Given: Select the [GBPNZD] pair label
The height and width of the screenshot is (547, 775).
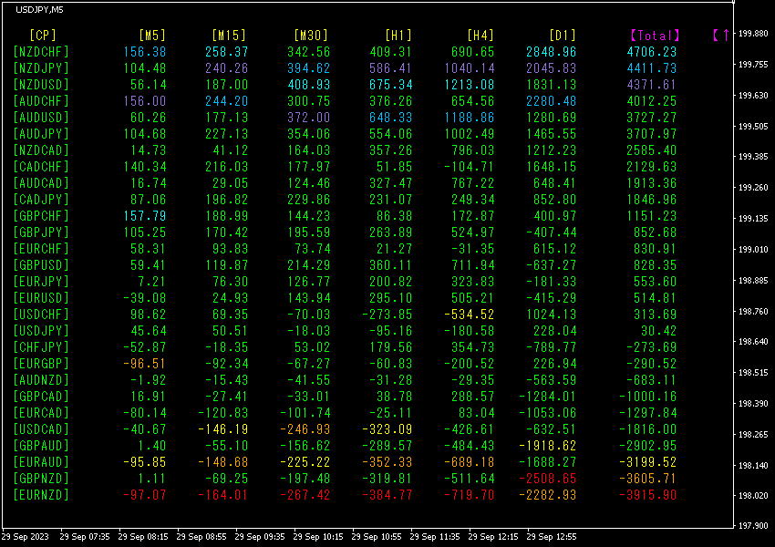Looking at the screenshot, I should 41,479.
